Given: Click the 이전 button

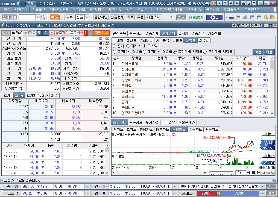Looking at the screenshot, I should pyautogui.click(x=258, y=52).
